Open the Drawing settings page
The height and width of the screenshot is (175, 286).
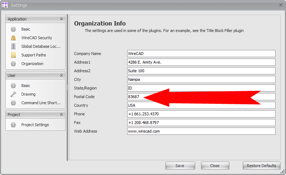pyautogui.click(x=28, y=94)
